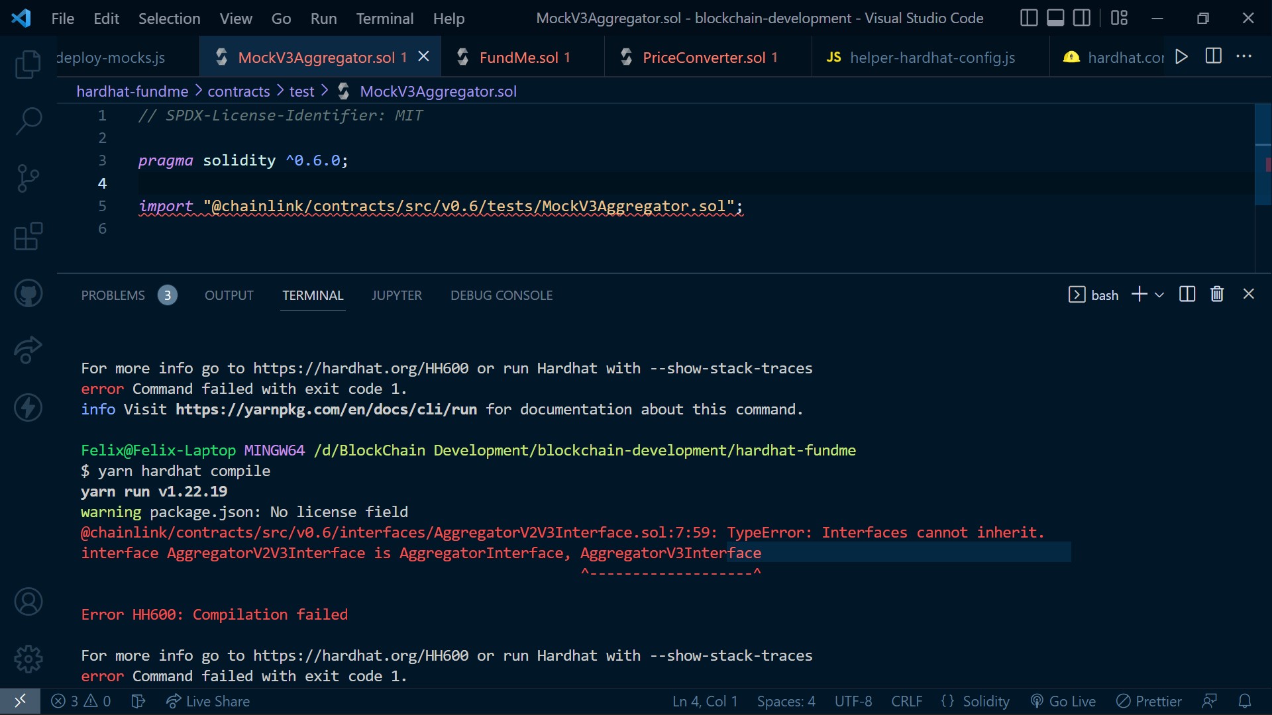
Task: Create a new terminal with plus icon
Action: pyautogui.click(x=1139, y=294)
